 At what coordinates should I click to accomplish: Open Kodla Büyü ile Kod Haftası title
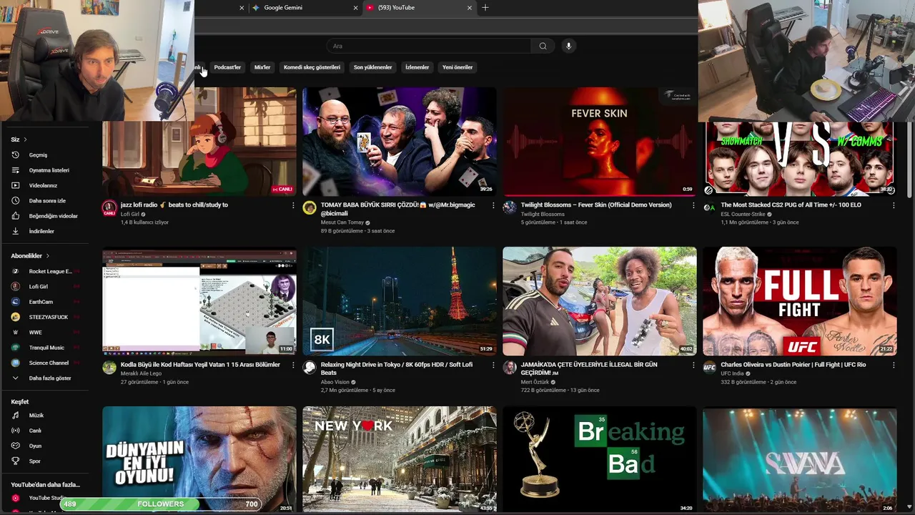200,365
